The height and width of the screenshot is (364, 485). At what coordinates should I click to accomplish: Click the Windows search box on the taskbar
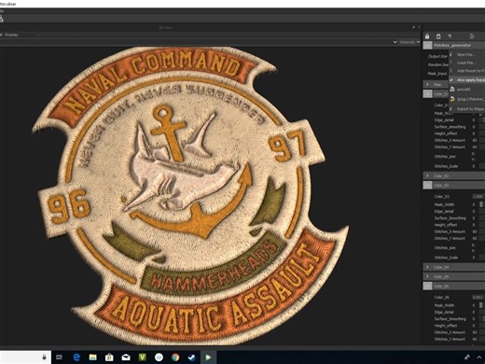25,357
